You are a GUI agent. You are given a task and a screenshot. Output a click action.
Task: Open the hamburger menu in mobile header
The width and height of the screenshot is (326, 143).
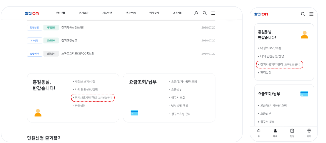311,14
